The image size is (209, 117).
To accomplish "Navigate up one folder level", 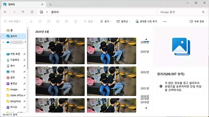I will [x=23, y=12].
